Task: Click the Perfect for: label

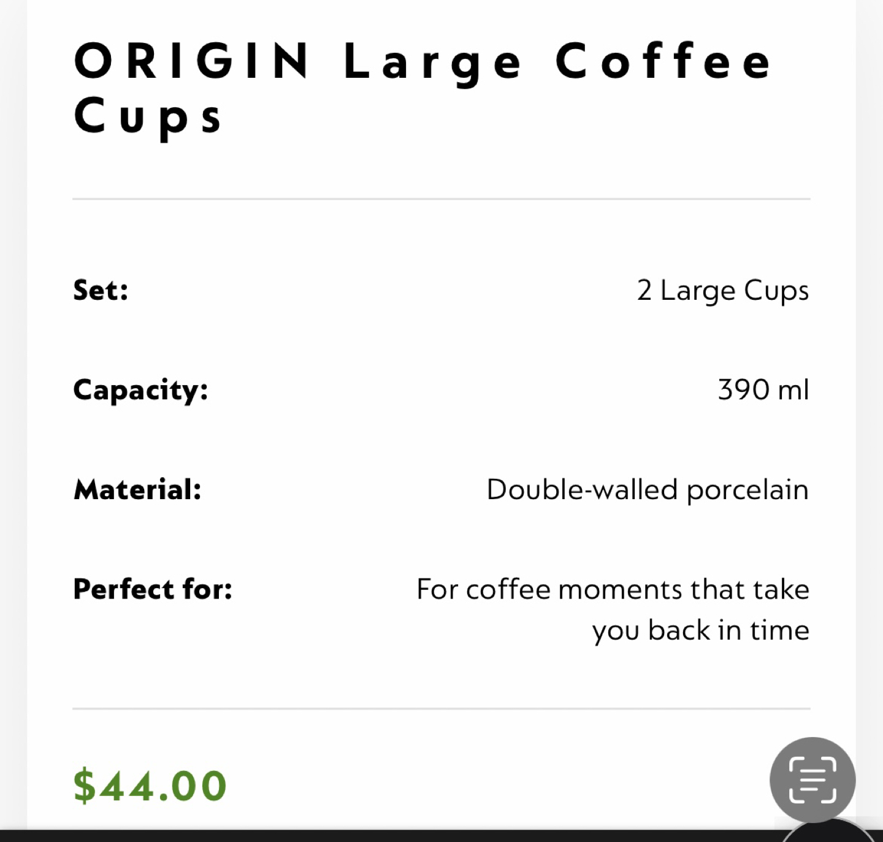Action: [x=153, y=589]
